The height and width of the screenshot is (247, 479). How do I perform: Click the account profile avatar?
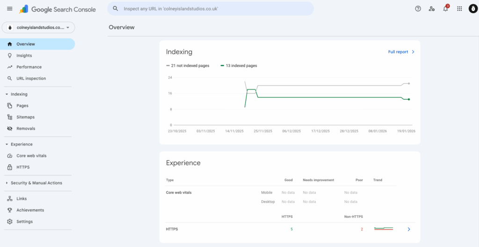point(473,9)
